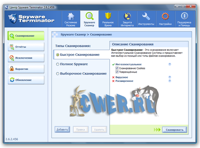Click the Spyware Terminator shield logo
The image size is (200, 148).
[12, 19]
